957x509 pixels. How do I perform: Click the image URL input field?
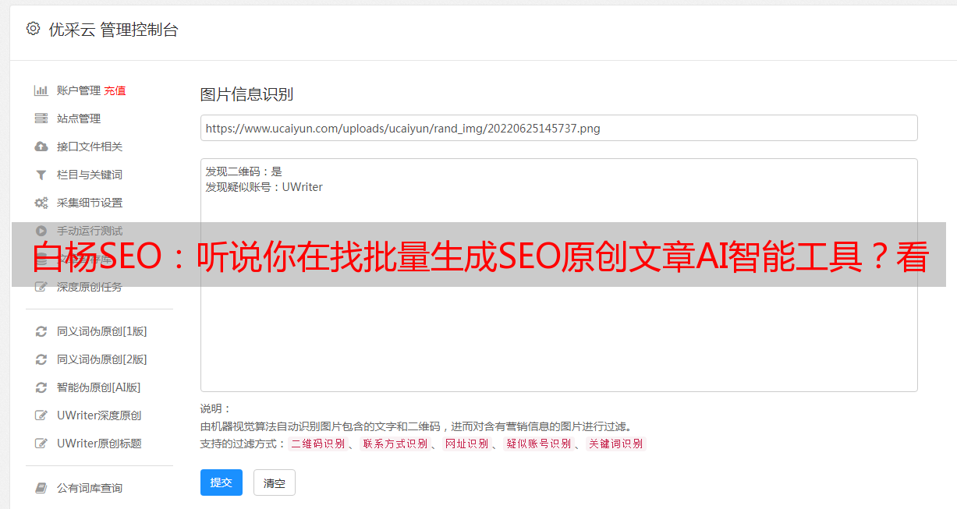coord(558,128)
